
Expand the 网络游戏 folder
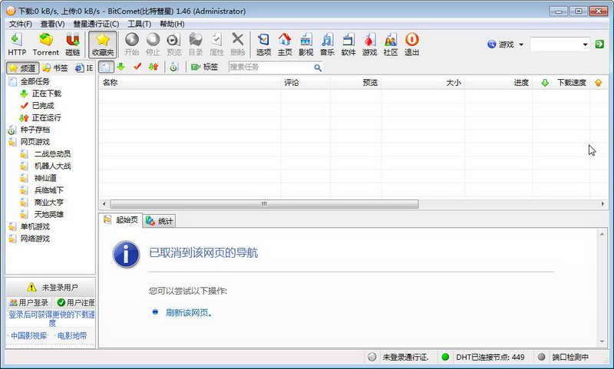(x=35, y=239)
